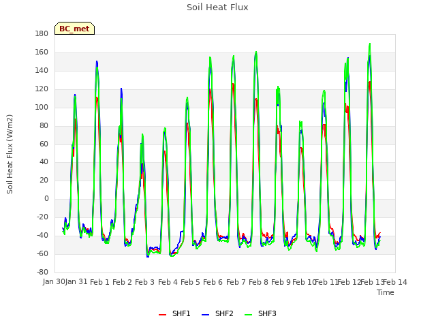Screen dimensions: 436x327
Task: Click the Feb 3 x-axis label
Action: click(144, 282)
